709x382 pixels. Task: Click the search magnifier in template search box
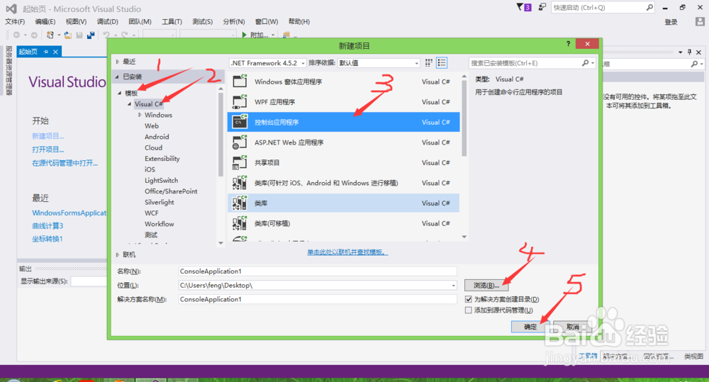[x=585, y=63]
